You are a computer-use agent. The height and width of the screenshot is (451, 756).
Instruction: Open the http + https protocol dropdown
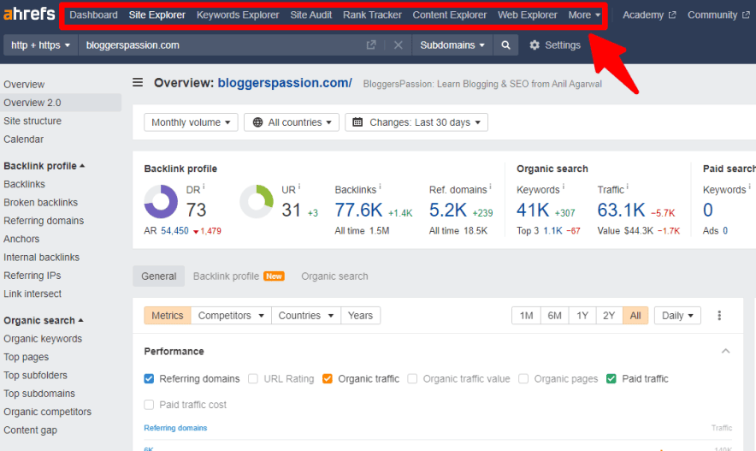(x=40, y=45)
